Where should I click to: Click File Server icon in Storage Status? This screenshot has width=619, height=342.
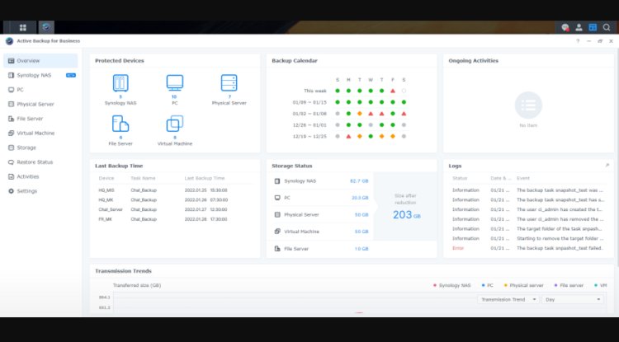pyautogui.click(x=276, y=249)
